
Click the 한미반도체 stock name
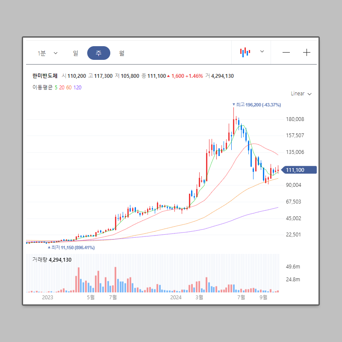tap(45, 76)
